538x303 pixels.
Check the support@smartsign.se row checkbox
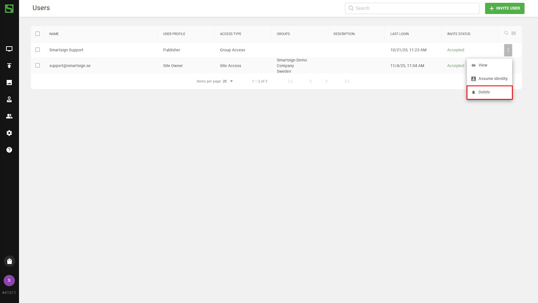point(37,66)
